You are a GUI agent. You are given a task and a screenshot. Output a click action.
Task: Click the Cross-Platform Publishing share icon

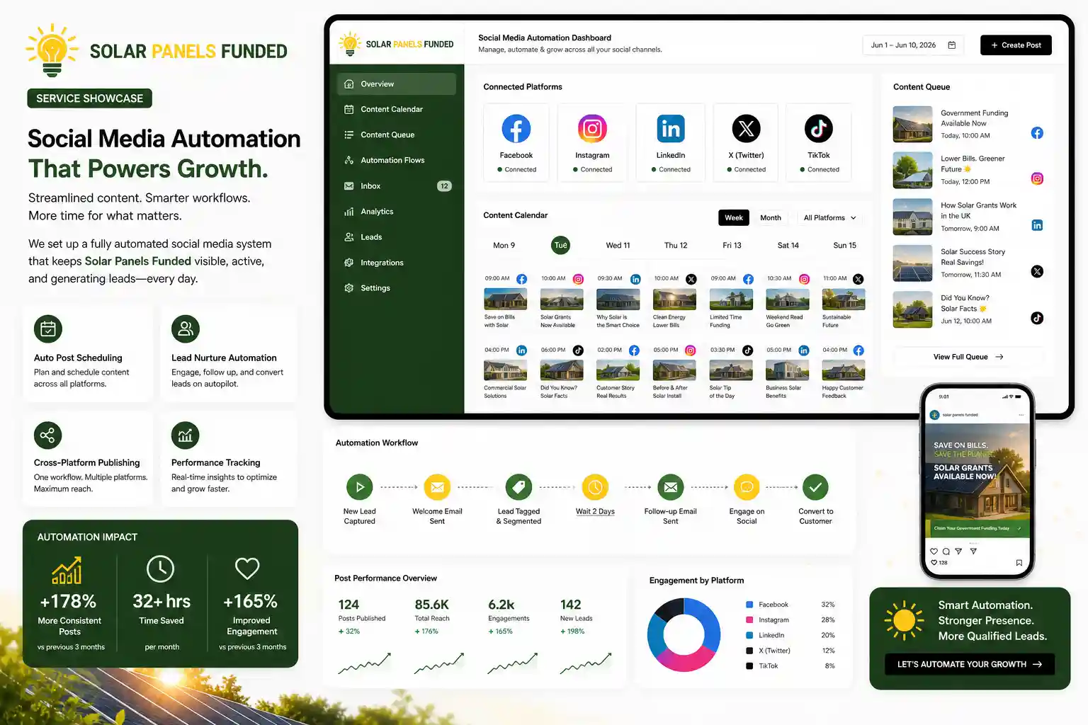point(48,435)
